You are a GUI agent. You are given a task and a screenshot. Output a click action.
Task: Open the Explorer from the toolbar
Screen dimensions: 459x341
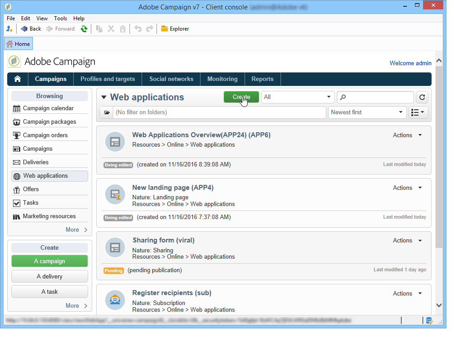[x=175, y=29]
